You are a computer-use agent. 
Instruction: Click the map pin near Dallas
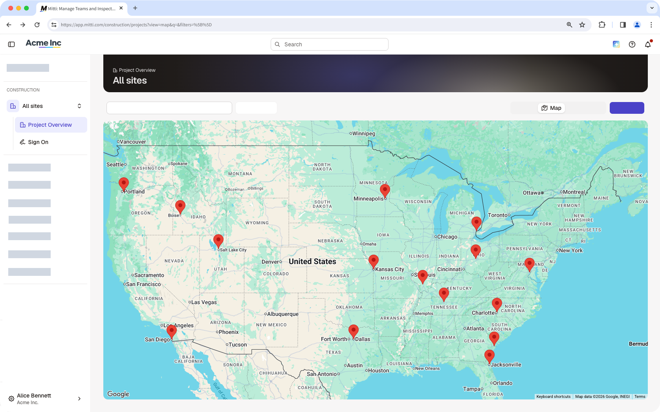(354, 332)
